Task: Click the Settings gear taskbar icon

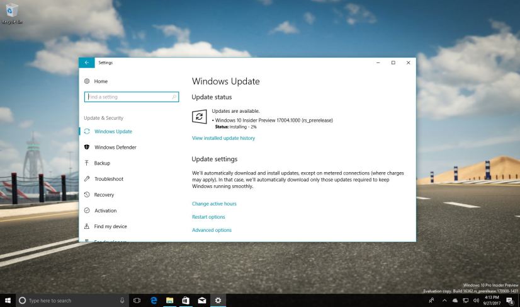Action: coord(218,300)
